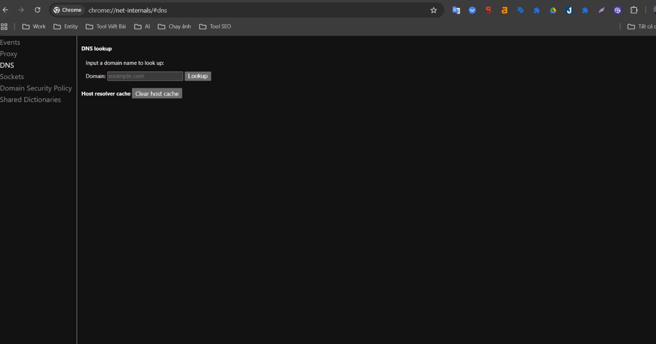
Task: Open the feather-shaped extension icon
Action: (601, 10)
